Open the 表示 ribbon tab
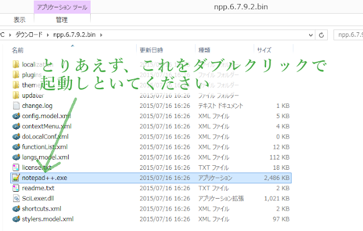 point(19,20)
